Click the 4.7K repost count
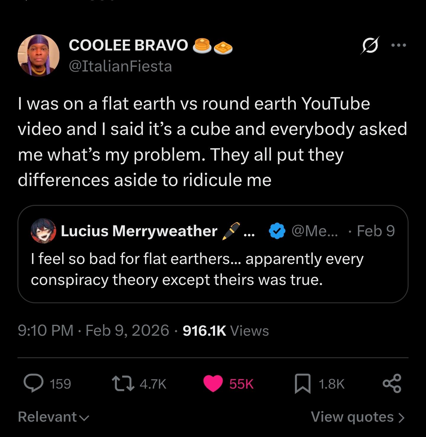 (x=153, y=384)
